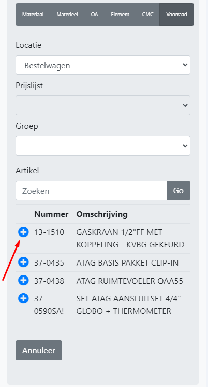The height and width of the screenshot is (387, 208).
Task: Add ATAG RUIMTEVOELER QAA55 via plus icon
Action: point(23,280)
